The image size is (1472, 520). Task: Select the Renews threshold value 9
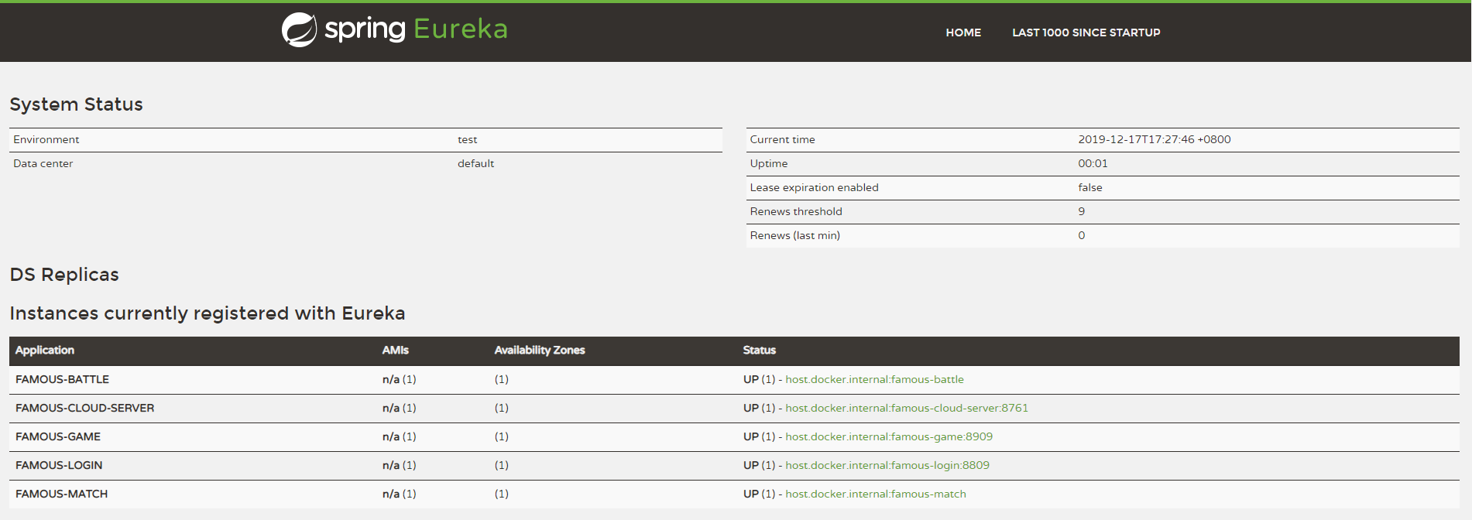point(1081,211)
